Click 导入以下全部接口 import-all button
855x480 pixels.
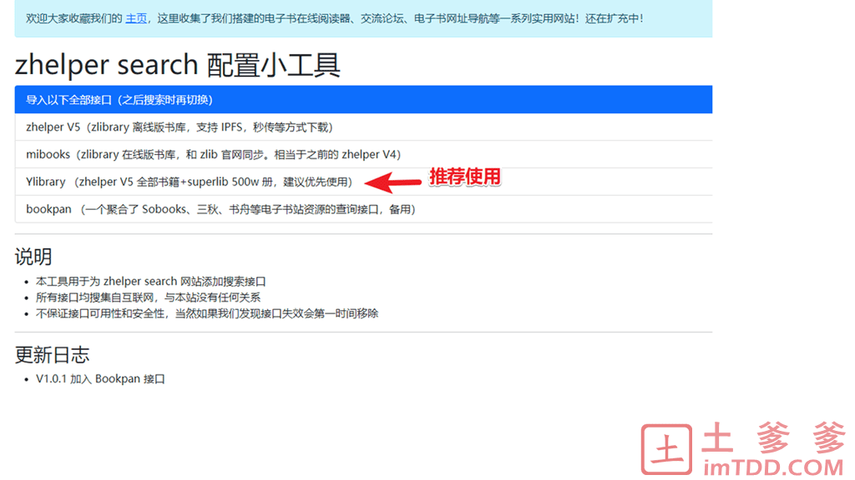[x=363, y=100]
